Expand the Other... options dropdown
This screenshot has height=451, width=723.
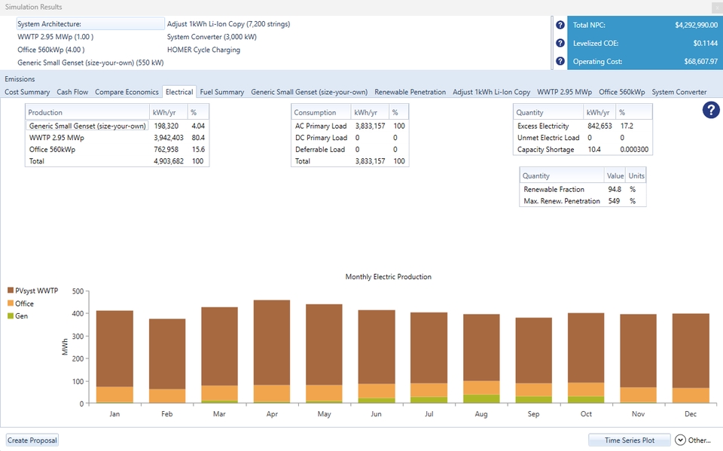pos(693,440)
